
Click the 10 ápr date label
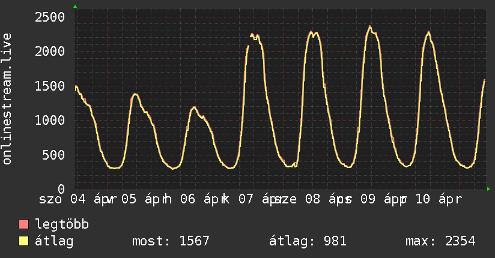coord(439,199)
